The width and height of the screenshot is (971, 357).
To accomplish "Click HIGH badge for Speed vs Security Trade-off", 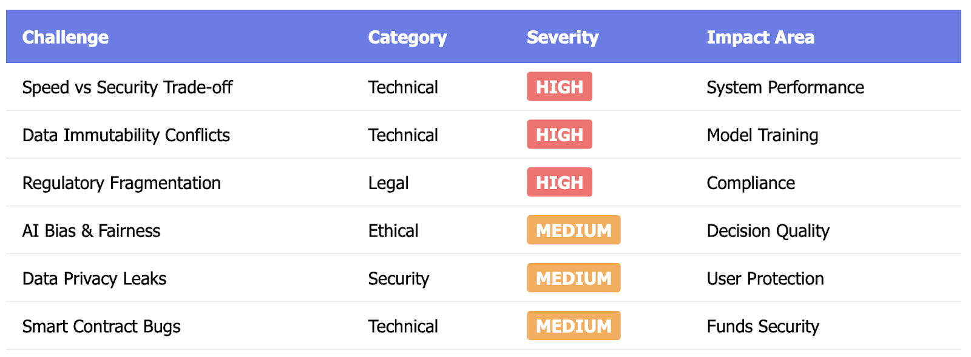I will click(560, 87).
